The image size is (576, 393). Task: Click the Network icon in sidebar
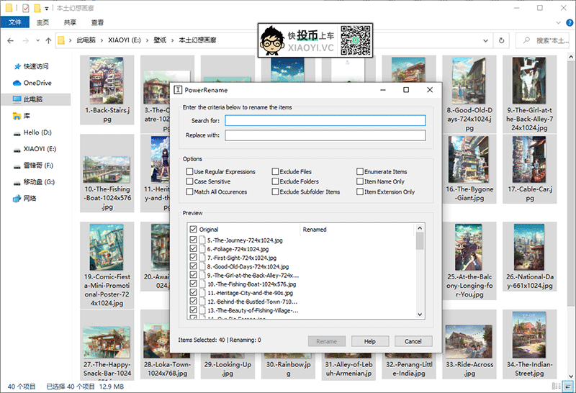[x=17, y=198]
